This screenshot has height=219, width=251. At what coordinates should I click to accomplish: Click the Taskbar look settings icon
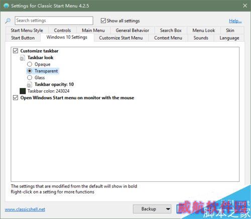[22, 58]
